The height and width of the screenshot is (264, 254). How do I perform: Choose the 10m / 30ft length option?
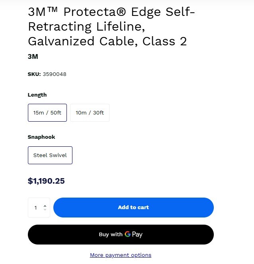90,113
